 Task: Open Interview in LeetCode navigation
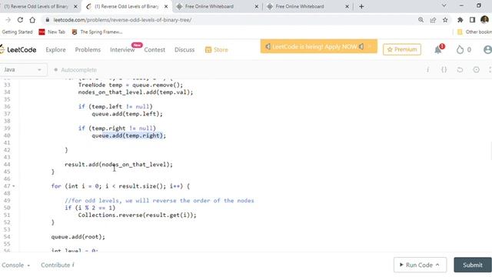point(122,49)
